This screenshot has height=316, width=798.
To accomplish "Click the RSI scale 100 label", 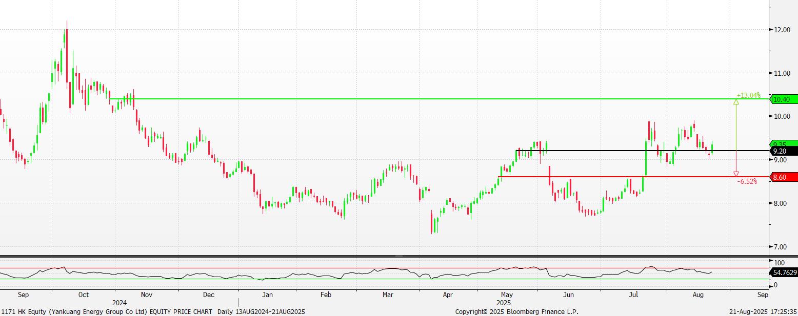I will tap(780, 262).
